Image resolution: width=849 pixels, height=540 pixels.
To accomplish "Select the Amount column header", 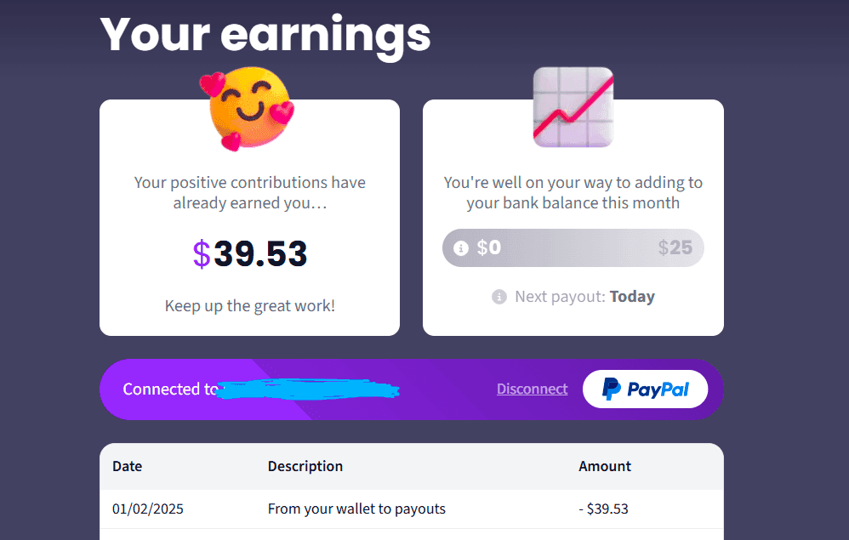I will click(605, 466).
